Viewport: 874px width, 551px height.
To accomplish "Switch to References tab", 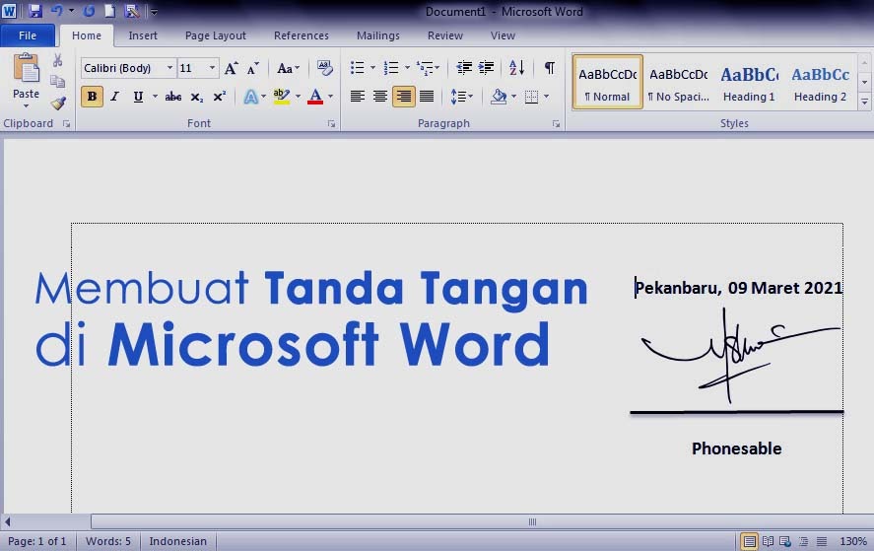I will 301,35.
